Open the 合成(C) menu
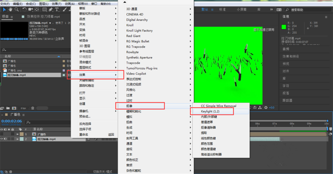 (31, 4)
